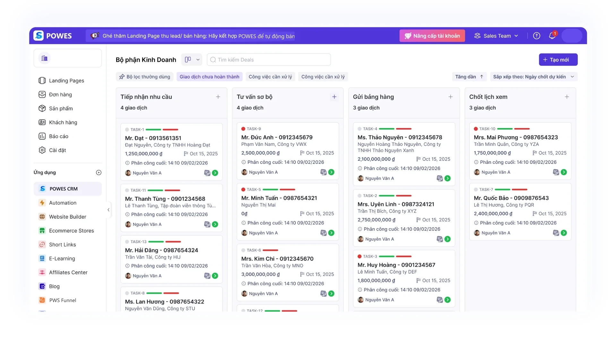Click Nâng cấp tài khoản button
616x339 pixels.
[x=432, y=36]
